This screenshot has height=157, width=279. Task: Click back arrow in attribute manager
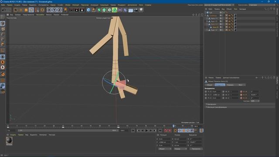click(x=257, y=78)
